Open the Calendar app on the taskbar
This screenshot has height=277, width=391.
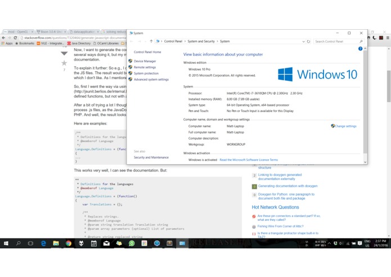pos(94,243)
